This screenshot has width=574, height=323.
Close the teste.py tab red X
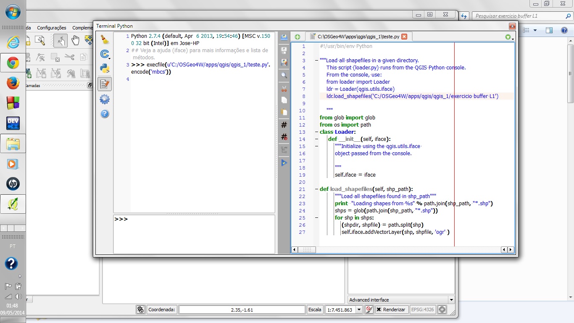tap(404, 37)
